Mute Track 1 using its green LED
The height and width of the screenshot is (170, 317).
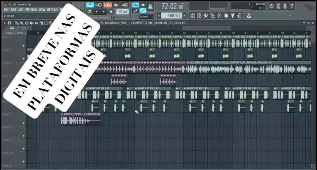click(x=24, y=46)
